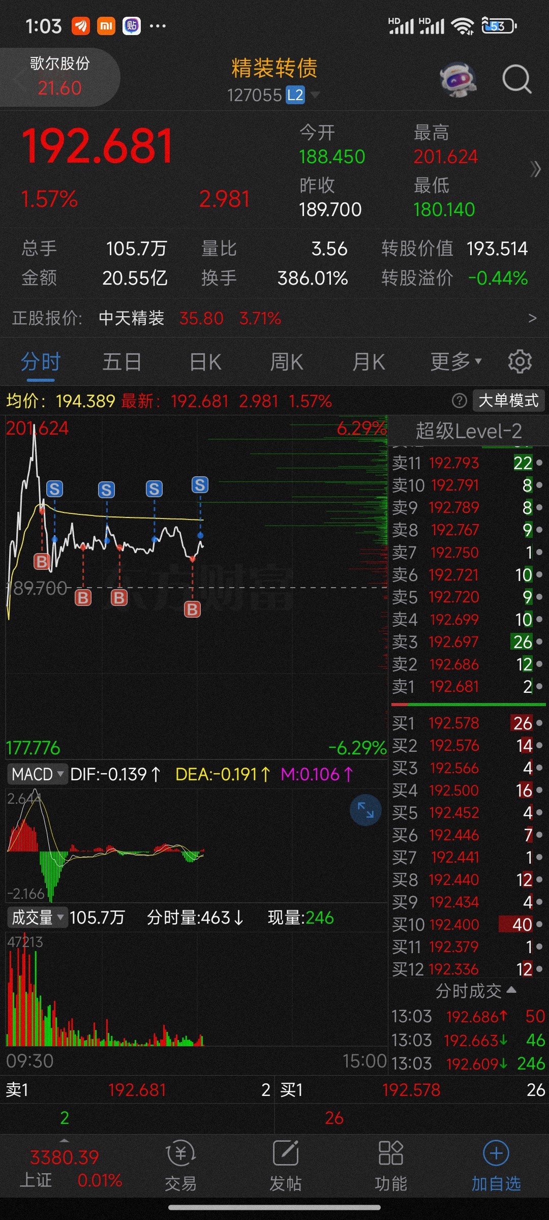This screenshot has height=1220, width=549.
Task: Open the MACD indicator dropdown
Action: coord(37,774)
